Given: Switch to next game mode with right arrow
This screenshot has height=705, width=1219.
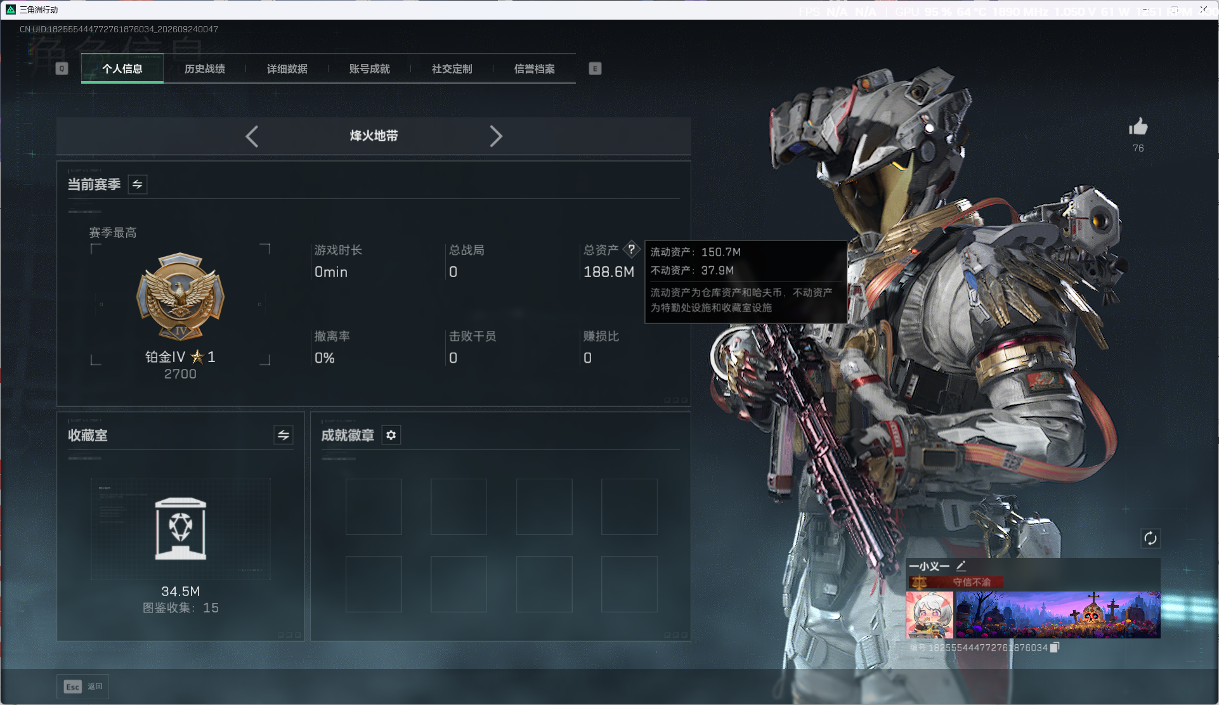Looking at the screenshot, I should click(496, 136).
